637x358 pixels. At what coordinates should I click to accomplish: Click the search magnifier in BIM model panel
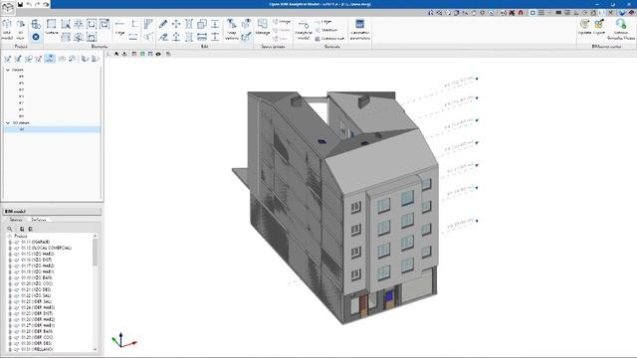10,229
